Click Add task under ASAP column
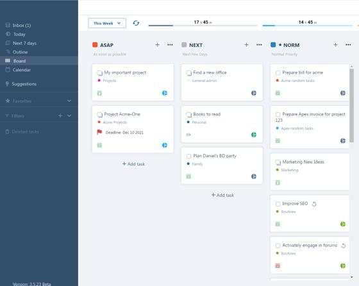The image size is (359, 286). click(133, 164)
